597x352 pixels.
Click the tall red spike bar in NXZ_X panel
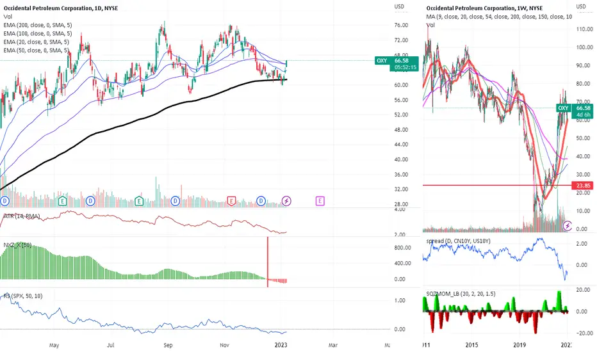[x=268, y=261]
